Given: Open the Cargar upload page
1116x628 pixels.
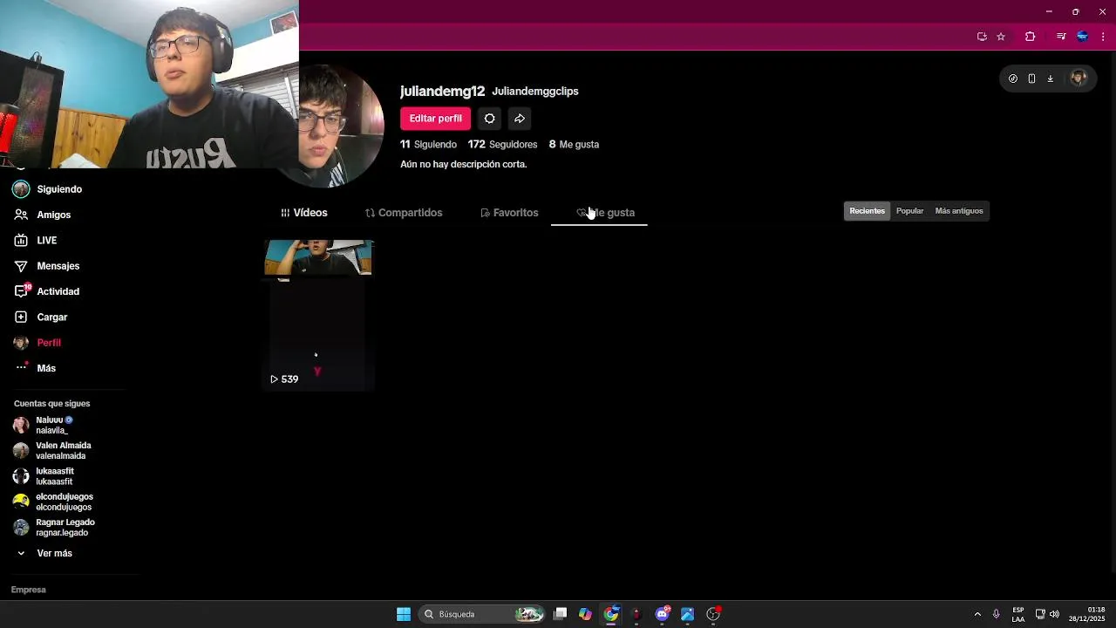Looking at the screenshot, I should click(x=41, y=317).
